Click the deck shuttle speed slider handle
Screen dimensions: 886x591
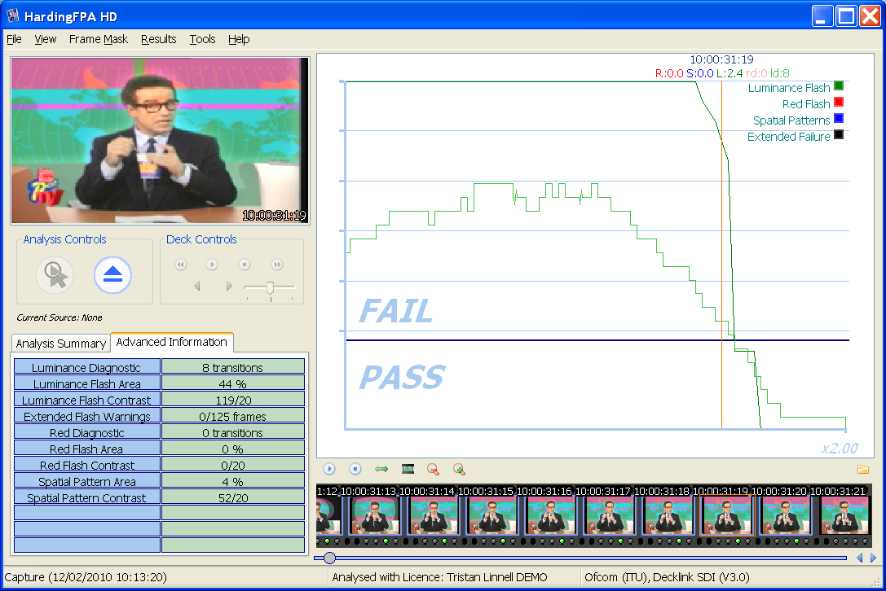(x=270, y=287)
